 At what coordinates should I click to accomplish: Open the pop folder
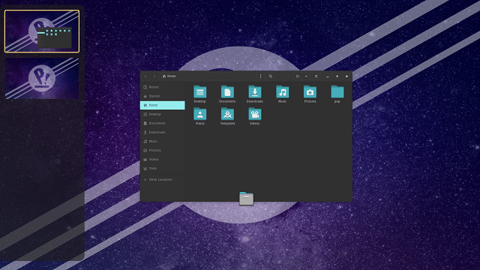click(x=337, y=91)
